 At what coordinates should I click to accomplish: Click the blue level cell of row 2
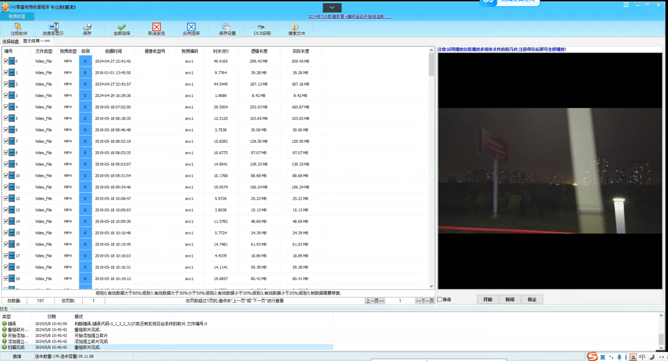pos(85,84)
